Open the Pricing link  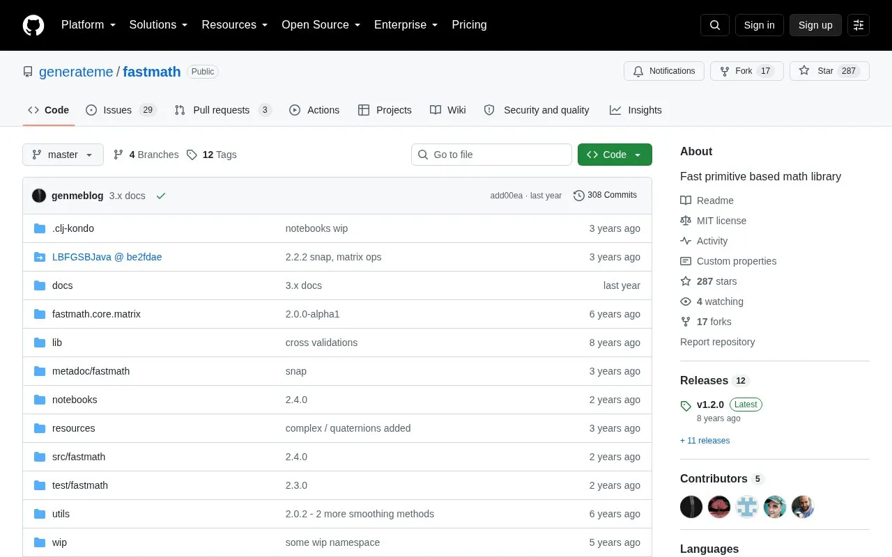coord(469,25)
